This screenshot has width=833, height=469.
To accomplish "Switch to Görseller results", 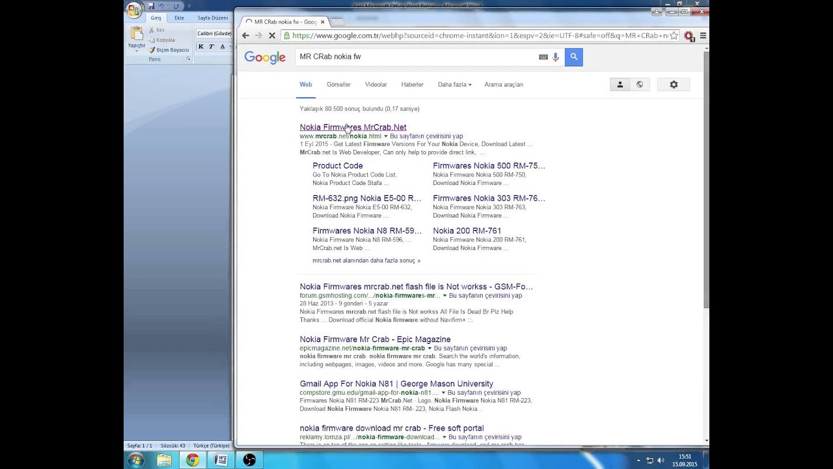I will click(x=338, y=85).
